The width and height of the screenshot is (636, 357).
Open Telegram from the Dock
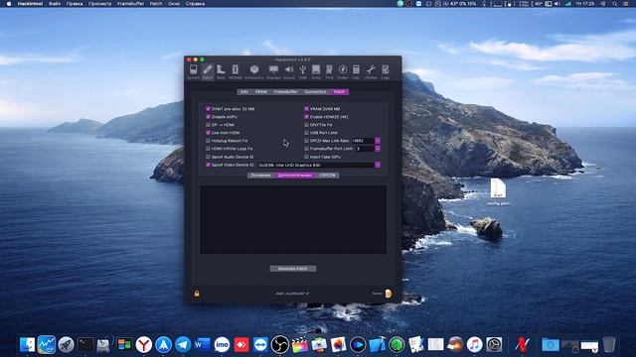[x=183, y=345]
